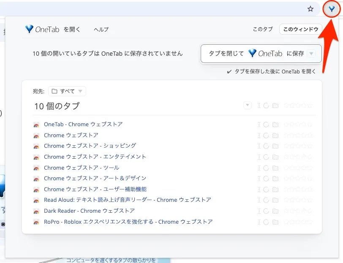Click the rename icon on the RoPro row

259,222
